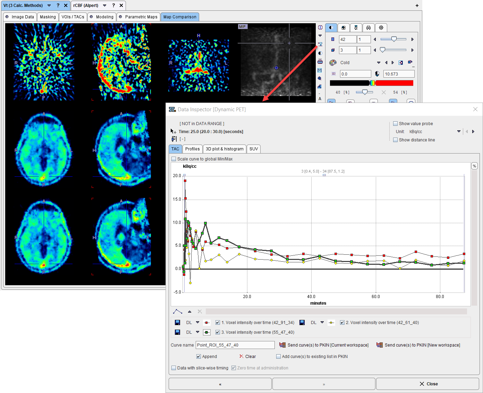Open DL dropdown for curve 3

[x=198, y=332]
